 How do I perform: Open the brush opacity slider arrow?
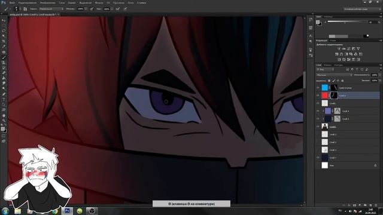tap(86, 9)
